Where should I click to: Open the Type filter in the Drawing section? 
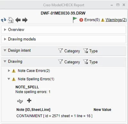pyautogui.click(x=90, y=62)
